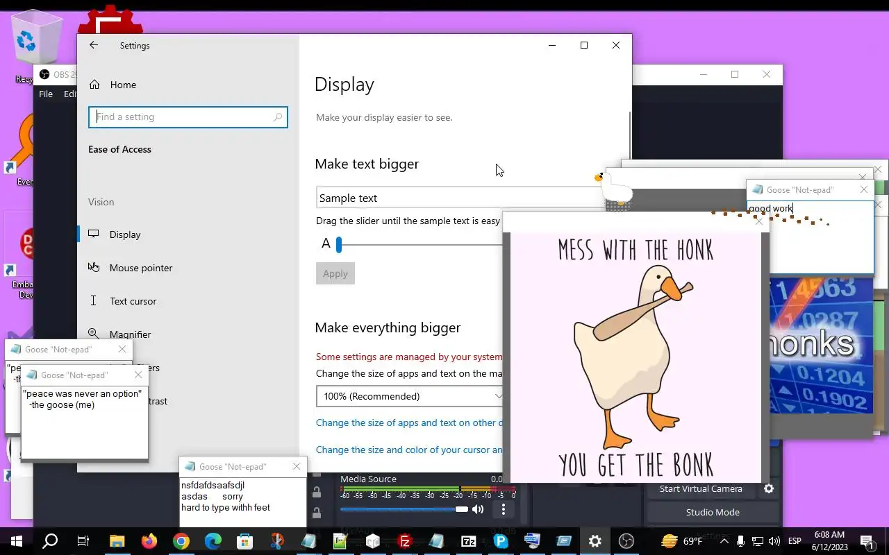Open the clock showing 6:08 AM
889x555 pixels.
click(x=829, y=541)
